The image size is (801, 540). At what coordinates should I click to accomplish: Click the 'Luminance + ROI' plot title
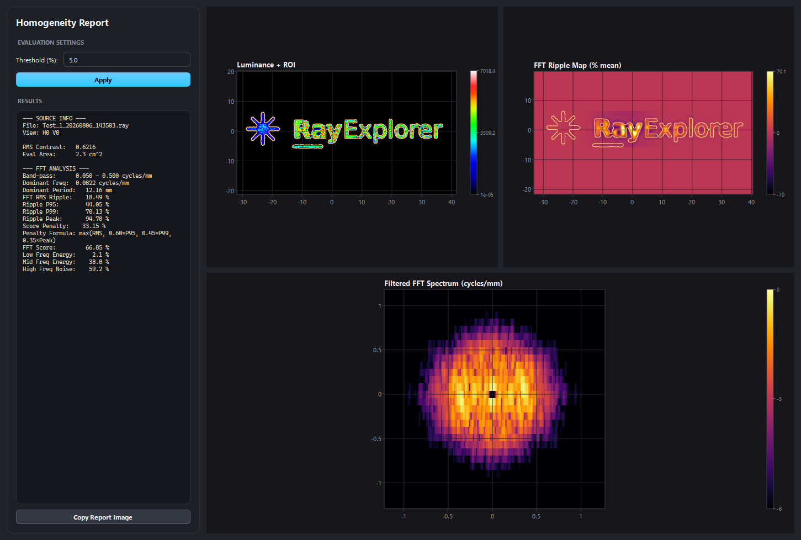(266, 65)
